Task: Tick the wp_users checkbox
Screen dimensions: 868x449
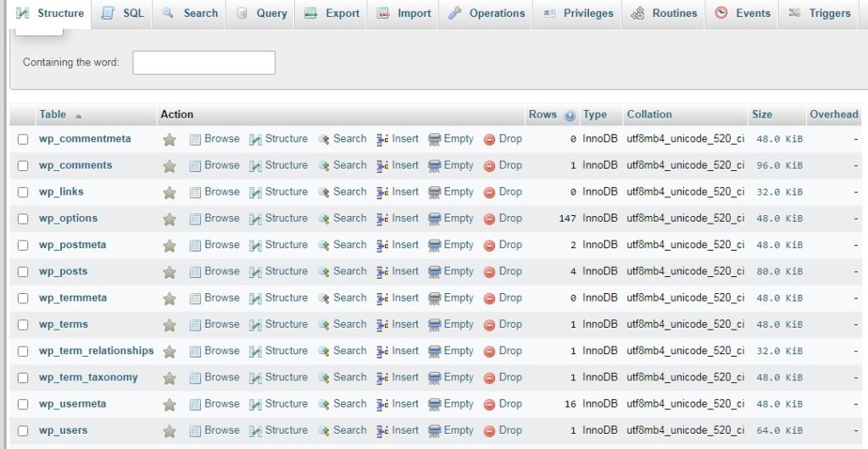Action: [23, 431]
